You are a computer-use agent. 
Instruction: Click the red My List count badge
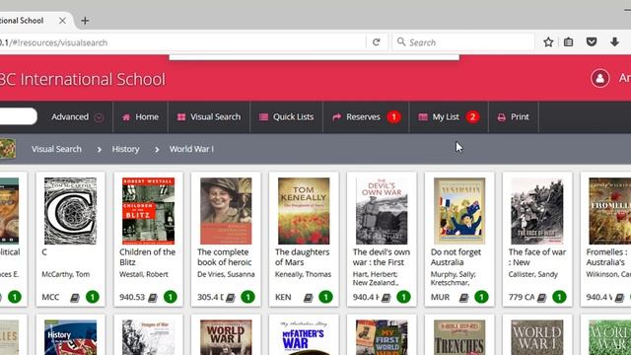pyautogui.click(x=472, y=117)
